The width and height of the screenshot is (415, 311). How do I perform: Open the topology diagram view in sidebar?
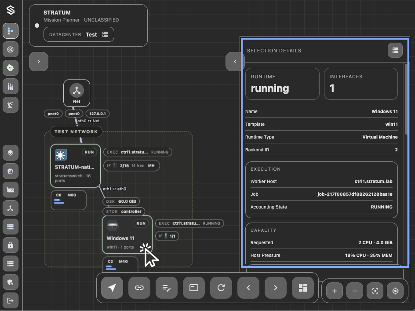[x=11, y=31]
